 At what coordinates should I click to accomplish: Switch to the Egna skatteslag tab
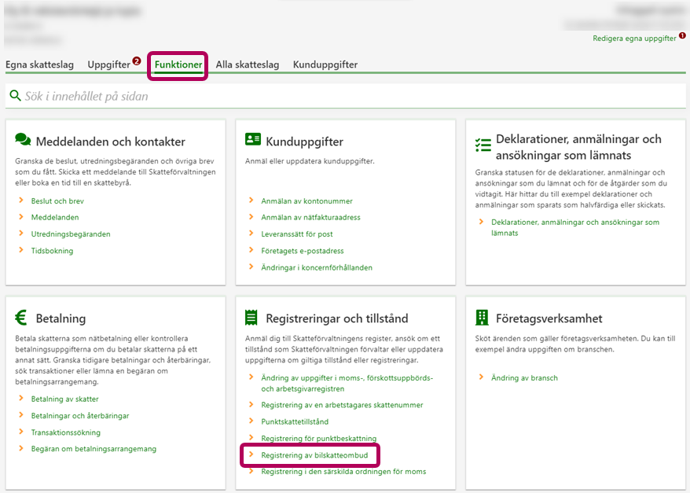coord(39,64)
